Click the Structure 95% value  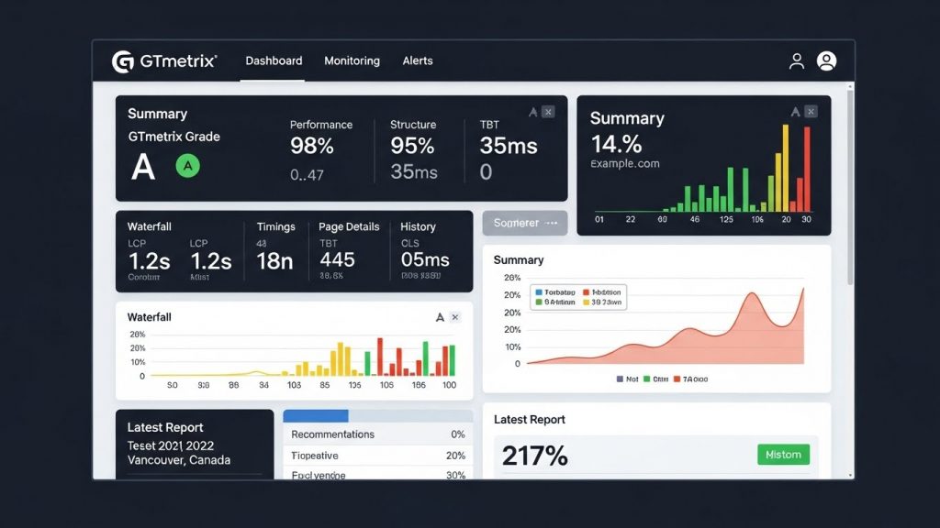click(x=412, y=146)
